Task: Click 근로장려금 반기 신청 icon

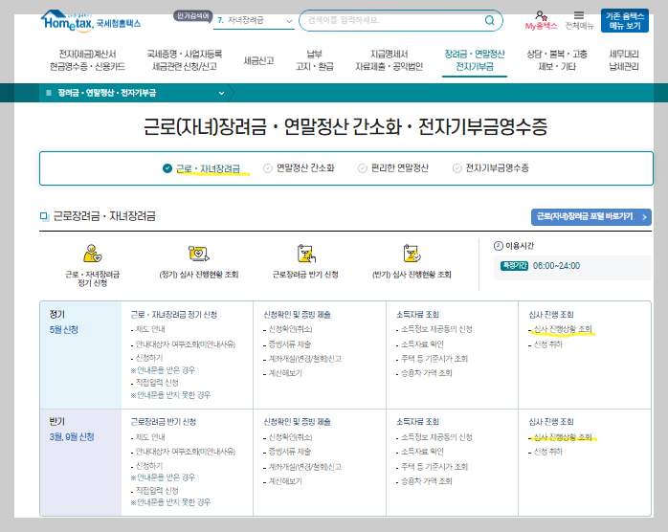Action: 306,253
